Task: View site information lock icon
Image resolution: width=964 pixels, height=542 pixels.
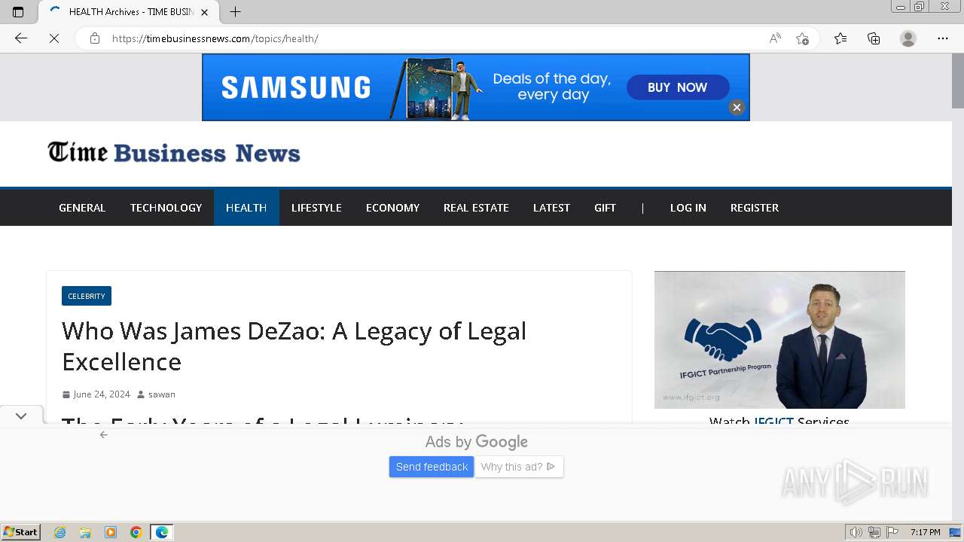Action: click(x=95, y=38)
